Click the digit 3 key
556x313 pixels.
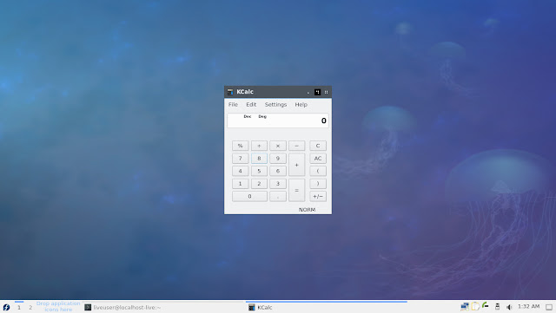point(278,184)
